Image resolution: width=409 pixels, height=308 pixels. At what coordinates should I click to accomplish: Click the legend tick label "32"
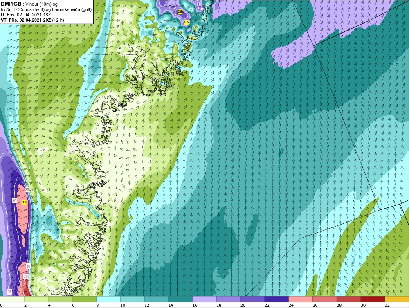[x=387, y=305]
